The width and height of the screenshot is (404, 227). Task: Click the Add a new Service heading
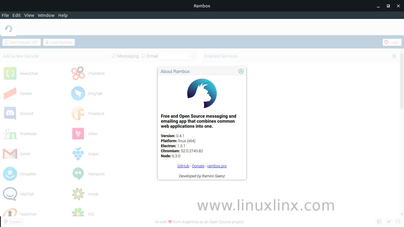pyautogui.click(x=21, y=56)
